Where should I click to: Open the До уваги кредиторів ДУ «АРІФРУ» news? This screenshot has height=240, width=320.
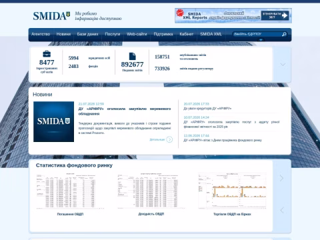coord(207,109)
